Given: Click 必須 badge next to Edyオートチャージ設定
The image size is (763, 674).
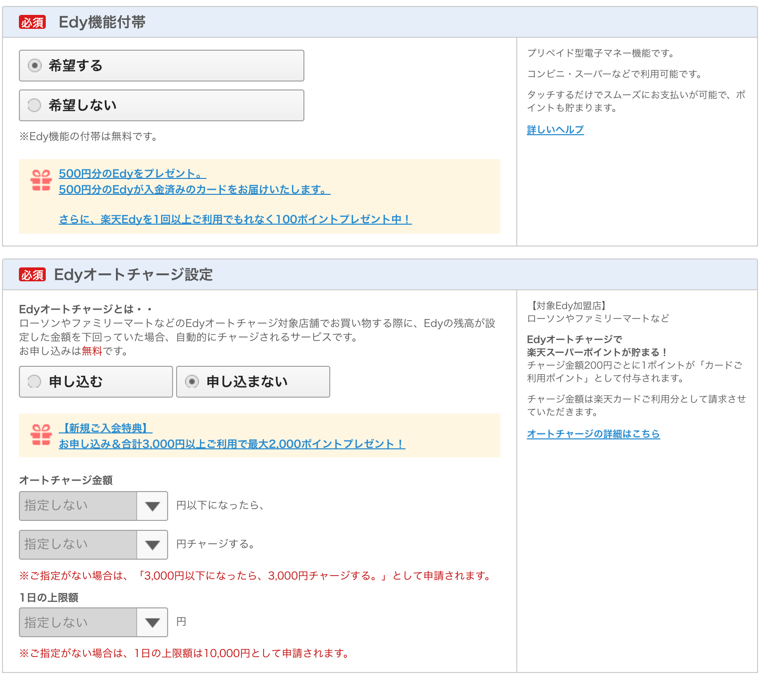Looking at the screenshot, I should click(32, 275).
